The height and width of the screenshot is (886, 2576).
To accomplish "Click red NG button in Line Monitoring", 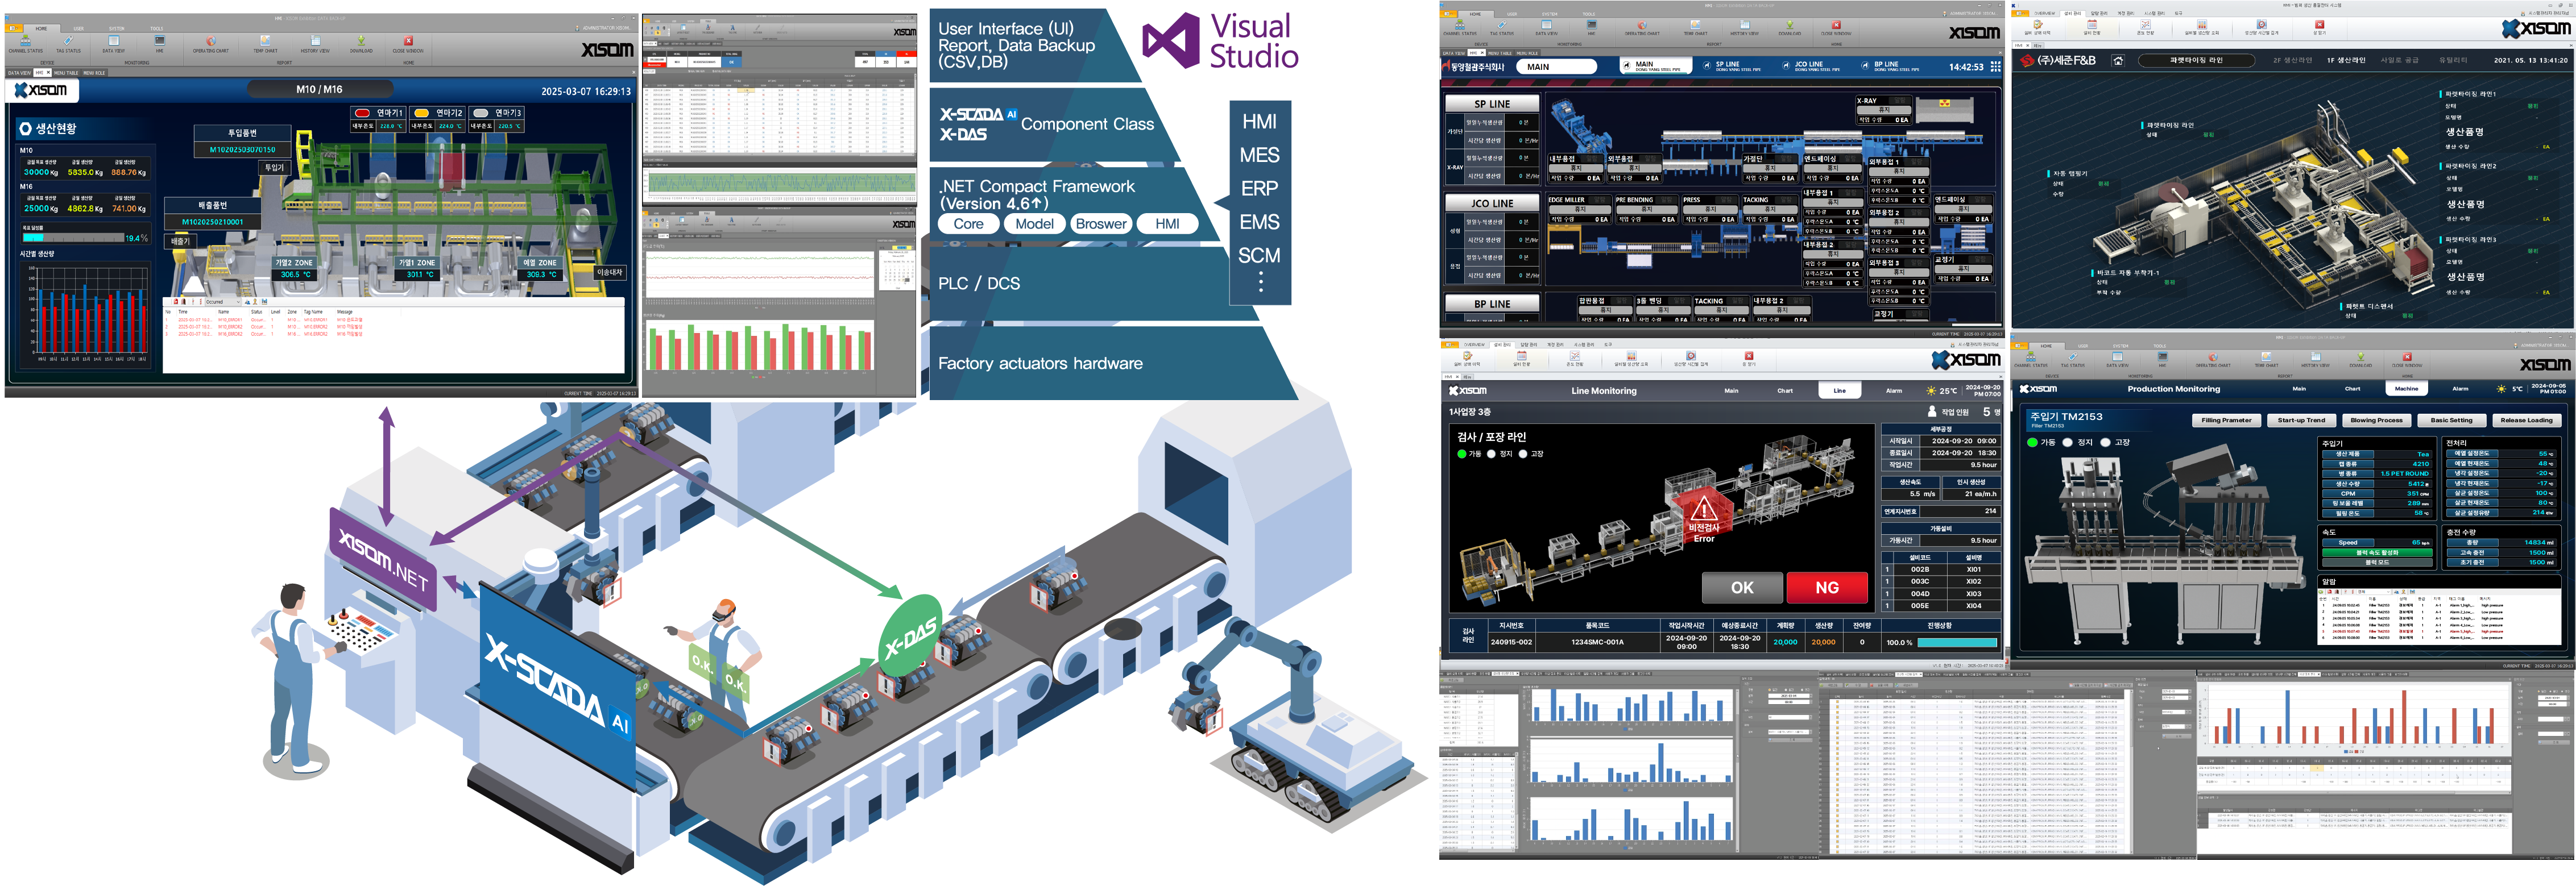I will point(1827,587).
